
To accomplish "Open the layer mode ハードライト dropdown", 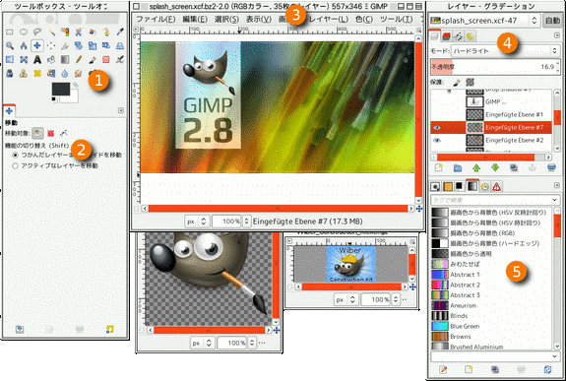I will click(505, 51).
